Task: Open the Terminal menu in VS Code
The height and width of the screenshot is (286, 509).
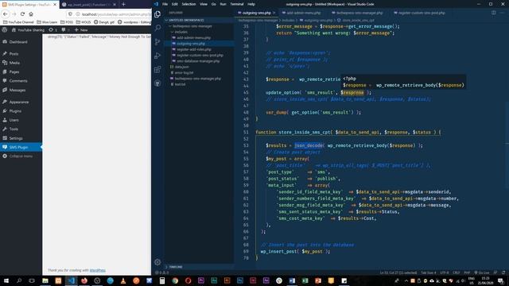Action: tap(237, 4)
